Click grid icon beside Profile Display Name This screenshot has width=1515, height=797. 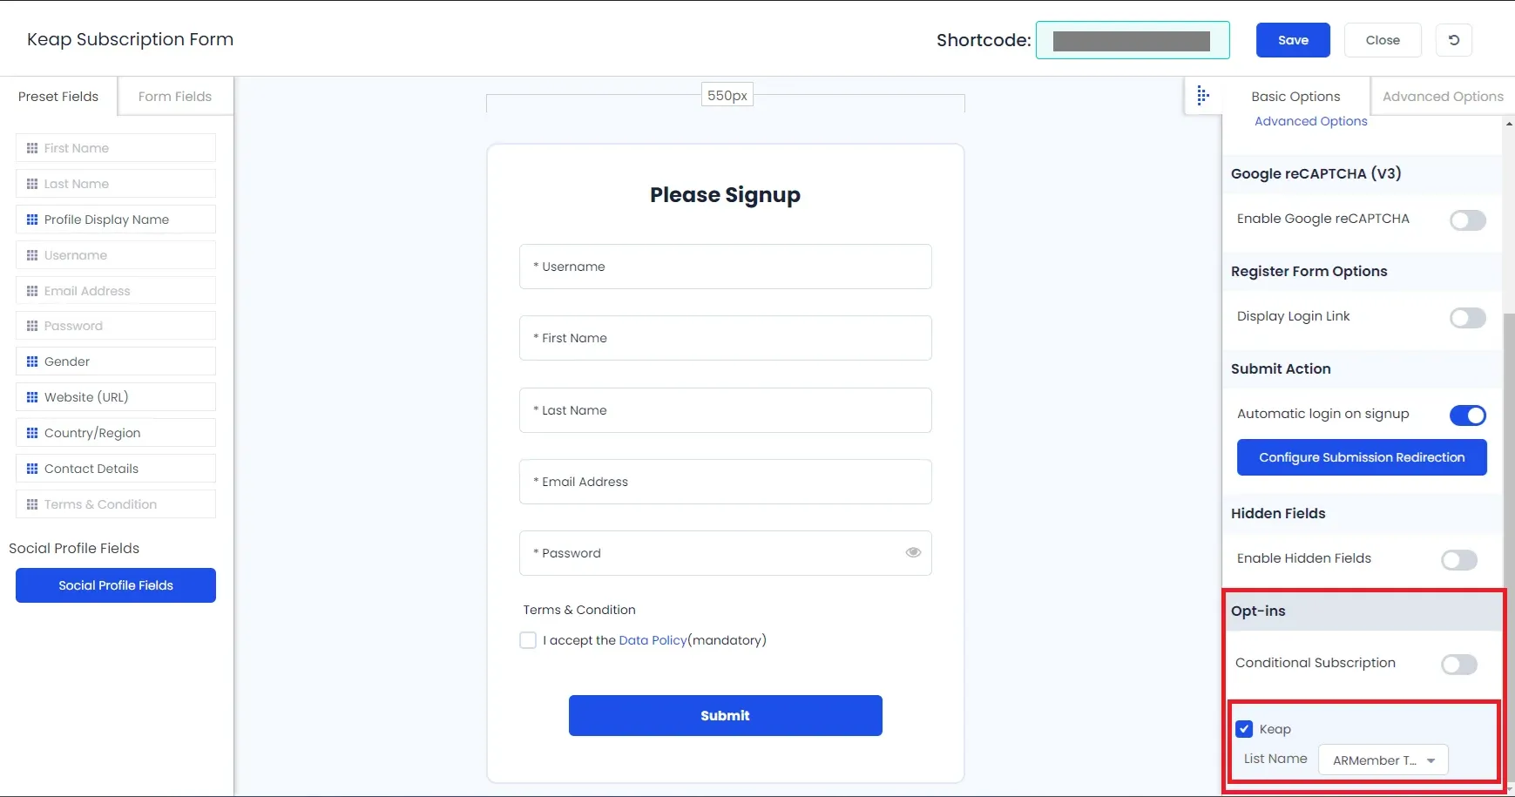tap(32, 220)
